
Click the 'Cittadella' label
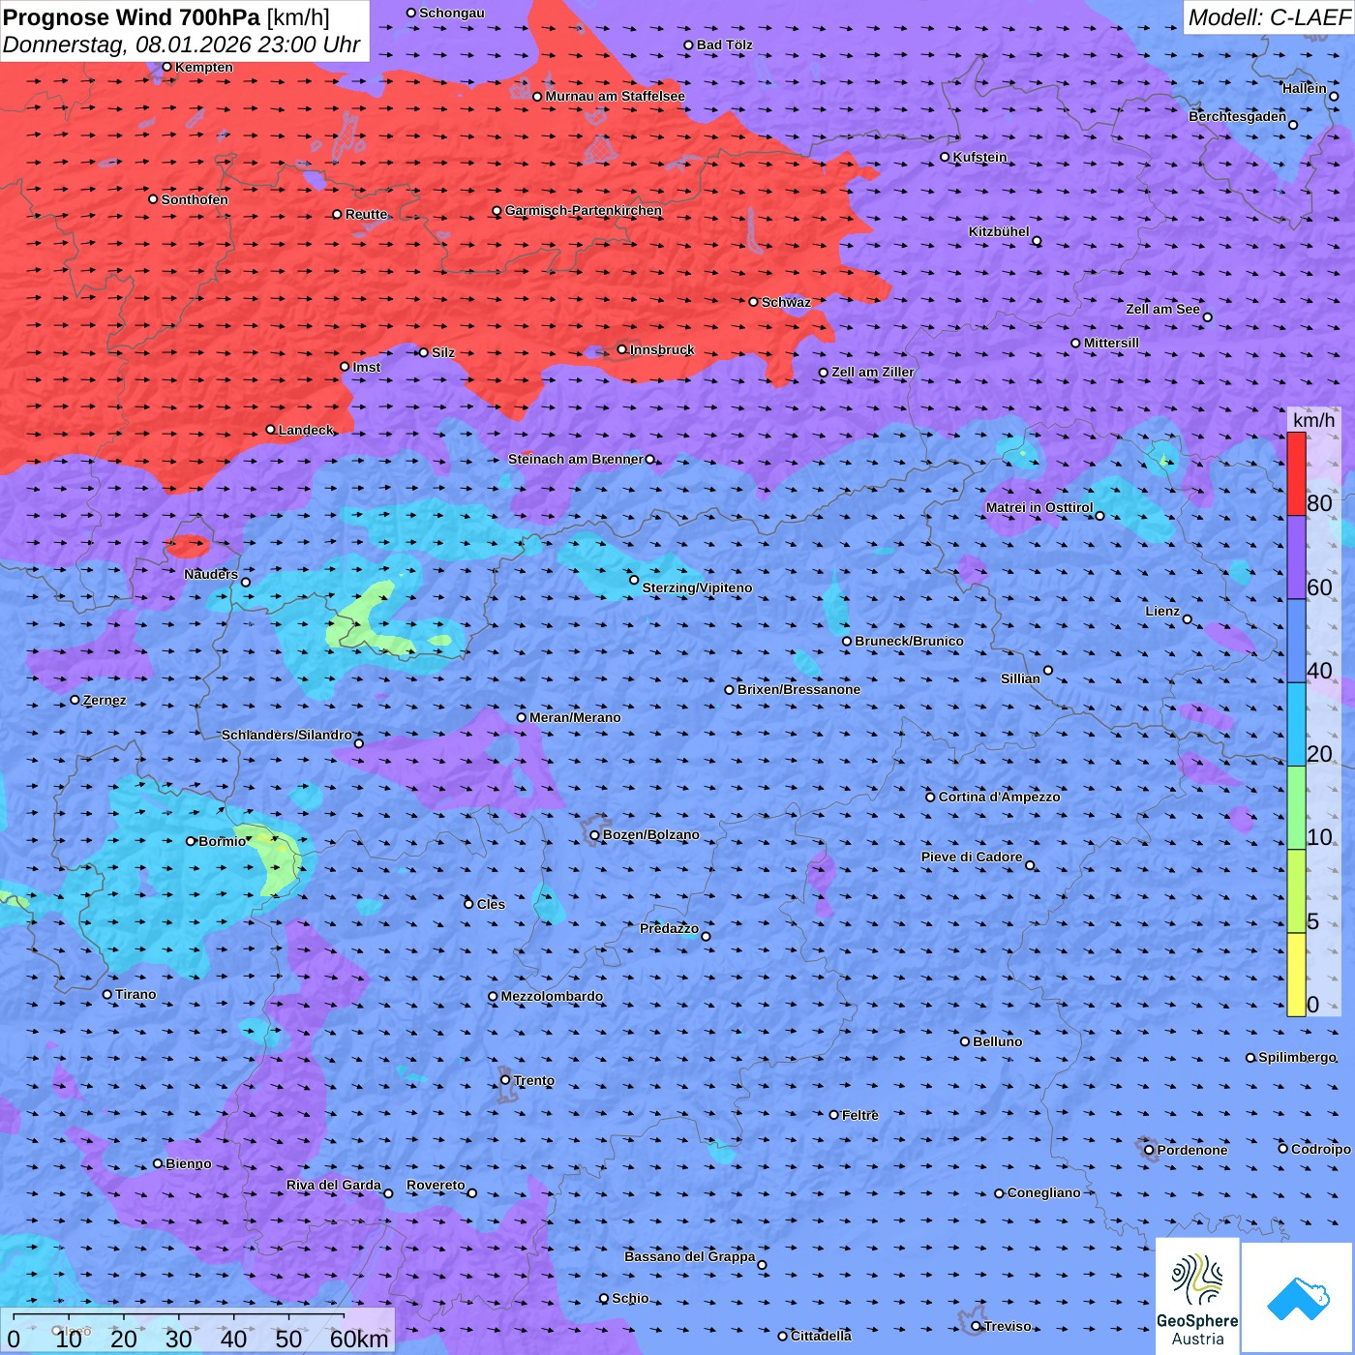point(821,1336)
